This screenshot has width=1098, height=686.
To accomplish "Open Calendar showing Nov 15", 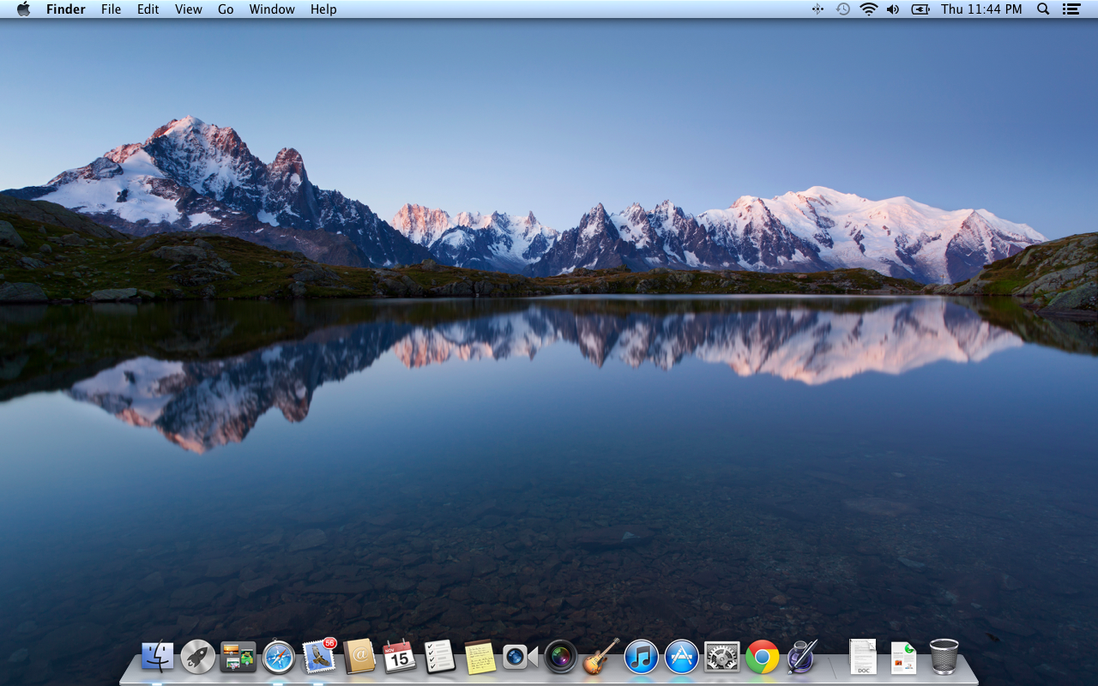I will [x=400, y=657].
